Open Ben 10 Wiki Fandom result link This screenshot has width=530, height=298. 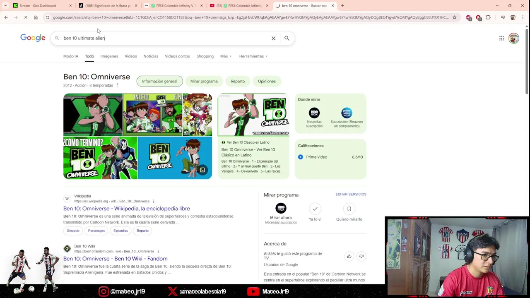click(x=116, y=259)
